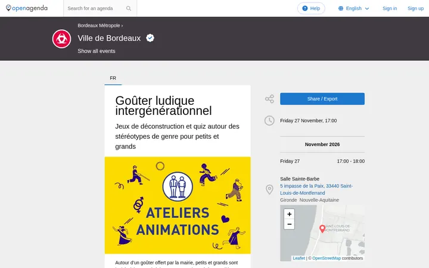Open the OpenStreetMap attribution link

[327, 258]
